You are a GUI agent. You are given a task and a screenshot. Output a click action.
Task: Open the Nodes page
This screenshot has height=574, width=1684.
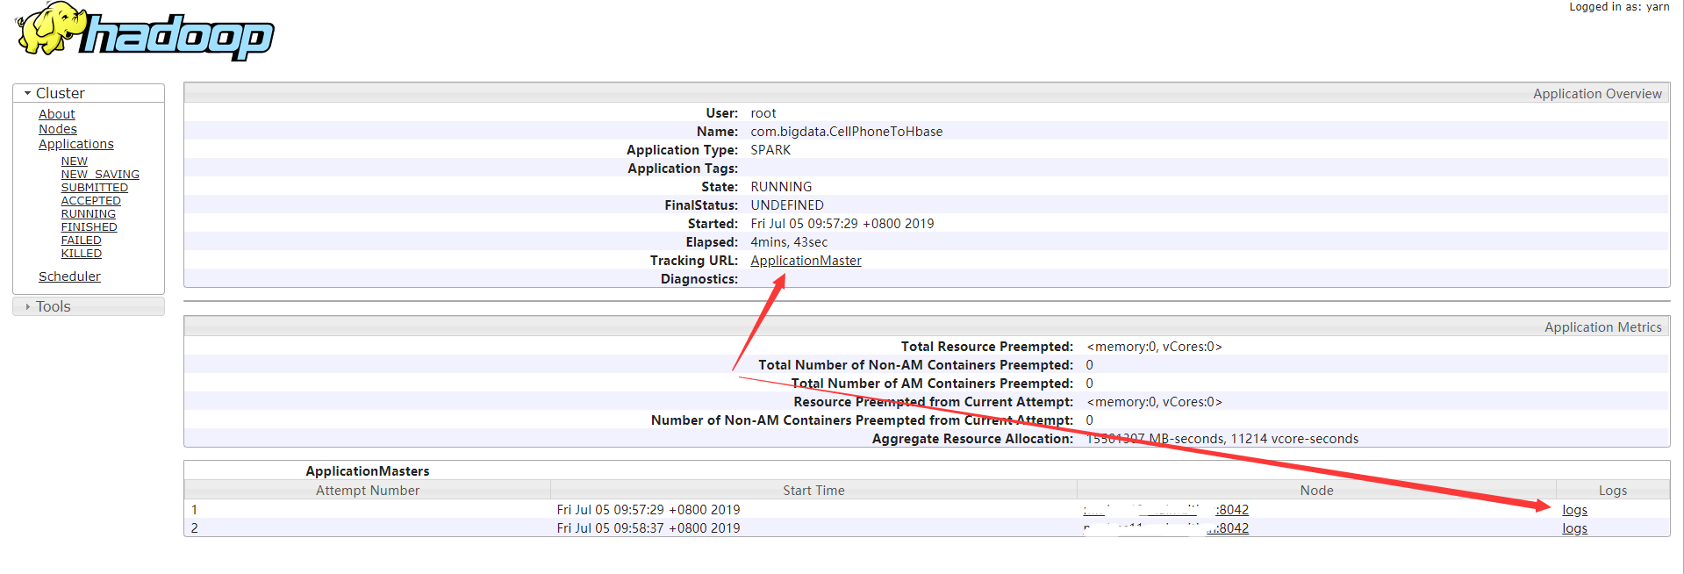pos(58,129)
